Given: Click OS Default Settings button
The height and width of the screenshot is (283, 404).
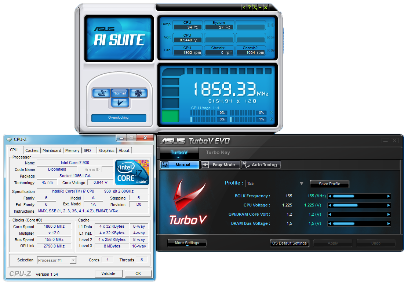Looking at the screenshot, I should coord(290,243).
